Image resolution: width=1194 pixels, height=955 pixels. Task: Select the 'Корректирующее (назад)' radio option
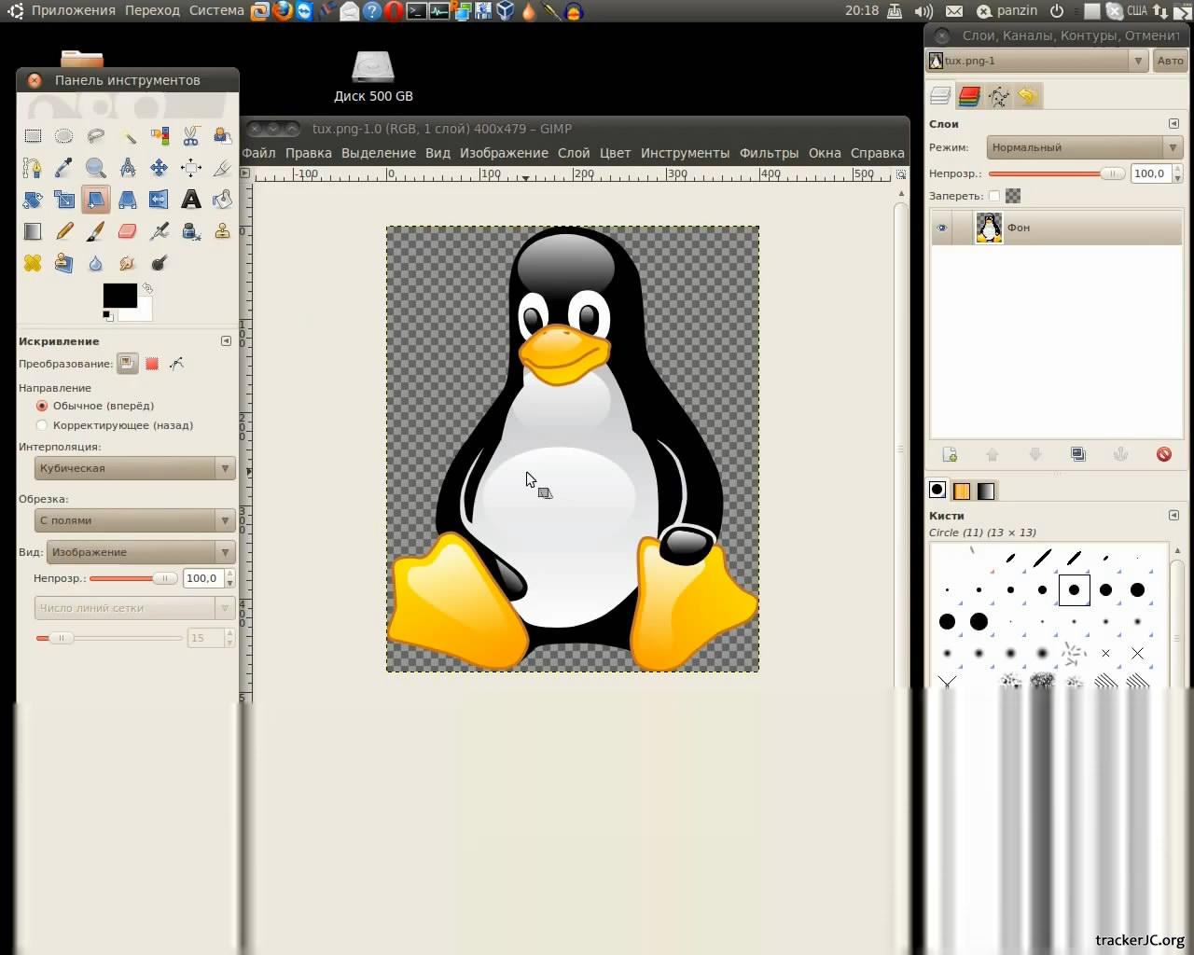(42, 425)
